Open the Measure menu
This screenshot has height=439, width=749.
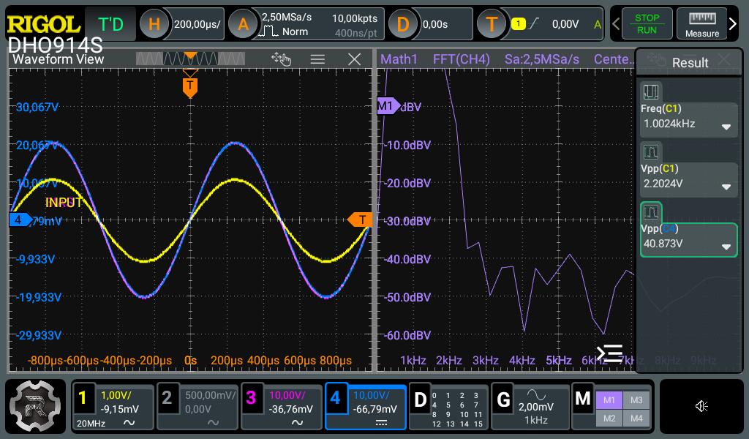pyautogui.click(x=701, y=24)
